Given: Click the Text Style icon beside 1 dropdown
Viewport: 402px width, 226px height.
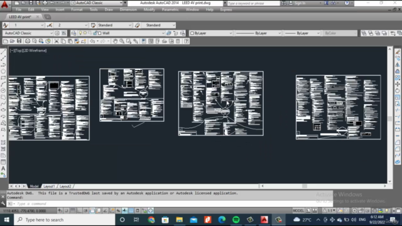Looking at the screenshot, I should (6, 25).
